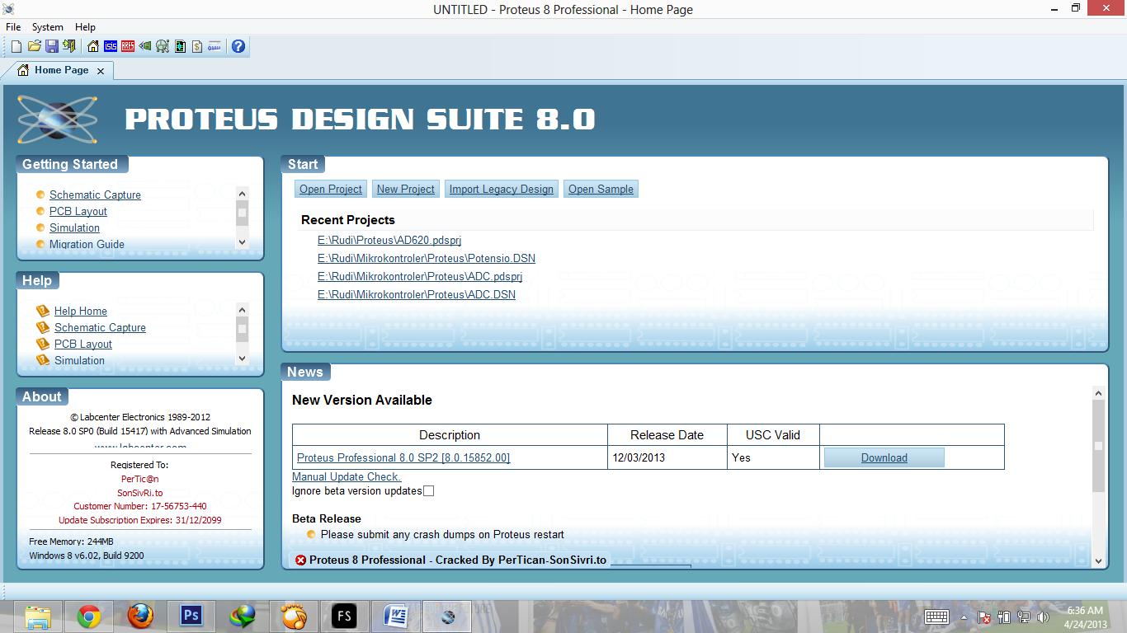Click News panel scrollbar up arrow
This screenshot has width=1127, height=633.
click(x=1098, y=393)
